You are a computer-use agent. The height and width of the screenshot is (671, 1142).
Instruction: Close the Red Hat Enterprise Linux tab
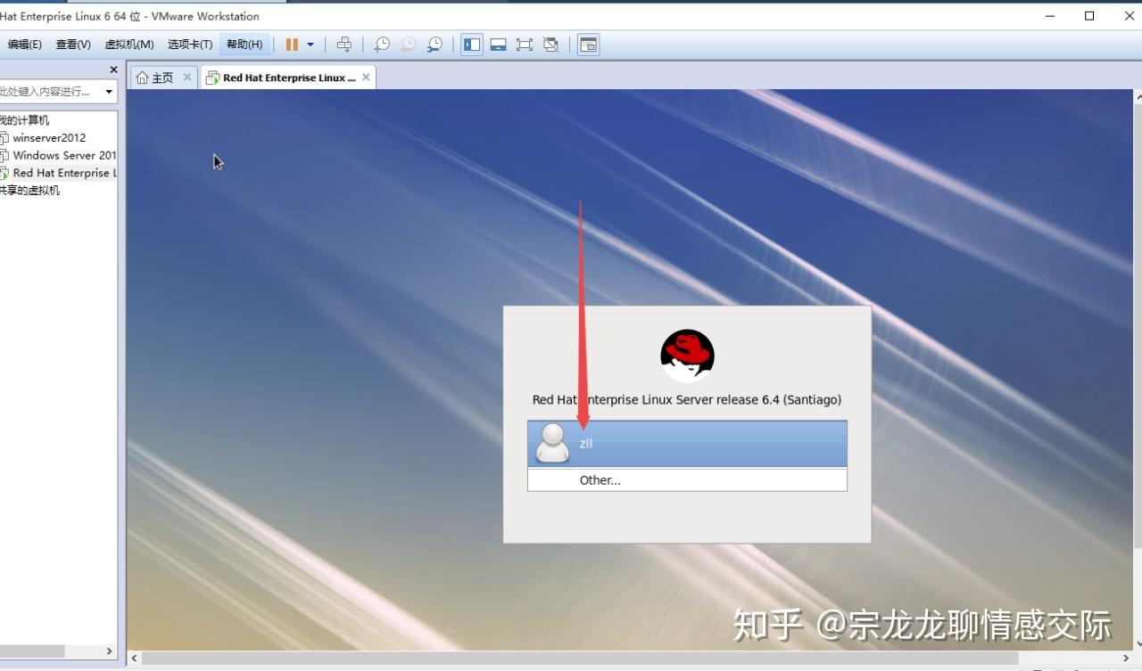pos(366,78)
